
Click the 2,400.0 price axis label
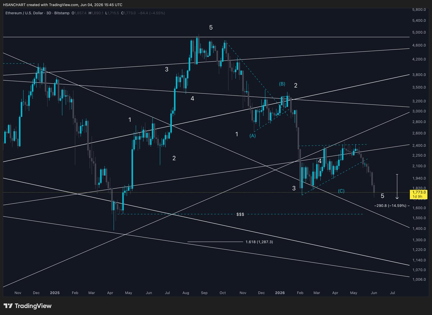click(419, 145)
